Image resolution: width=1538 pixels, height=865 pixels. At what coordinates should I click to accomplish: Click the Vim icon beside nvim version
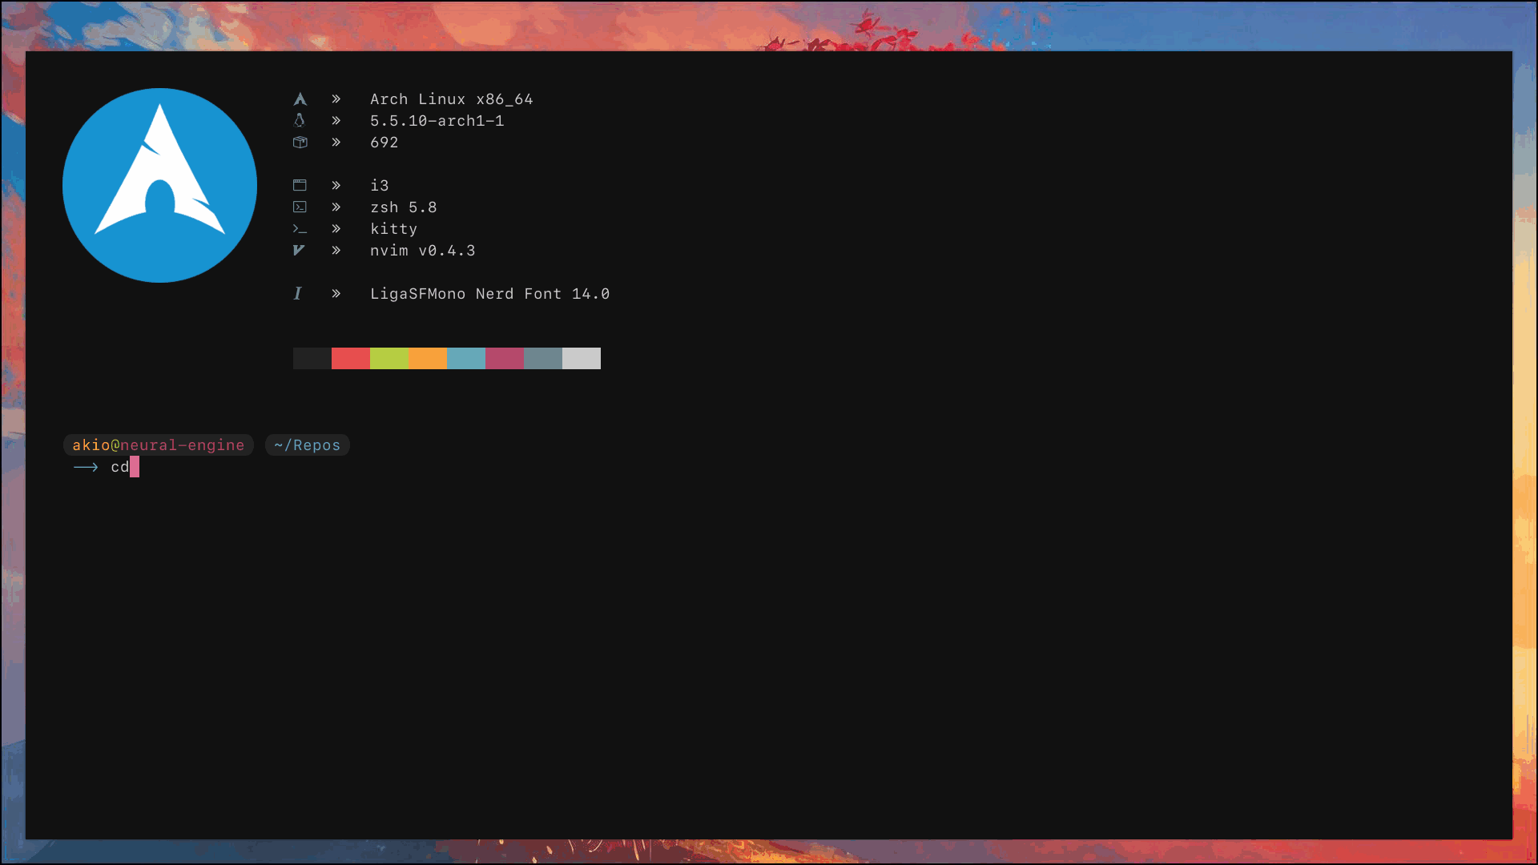coord(299,251)
